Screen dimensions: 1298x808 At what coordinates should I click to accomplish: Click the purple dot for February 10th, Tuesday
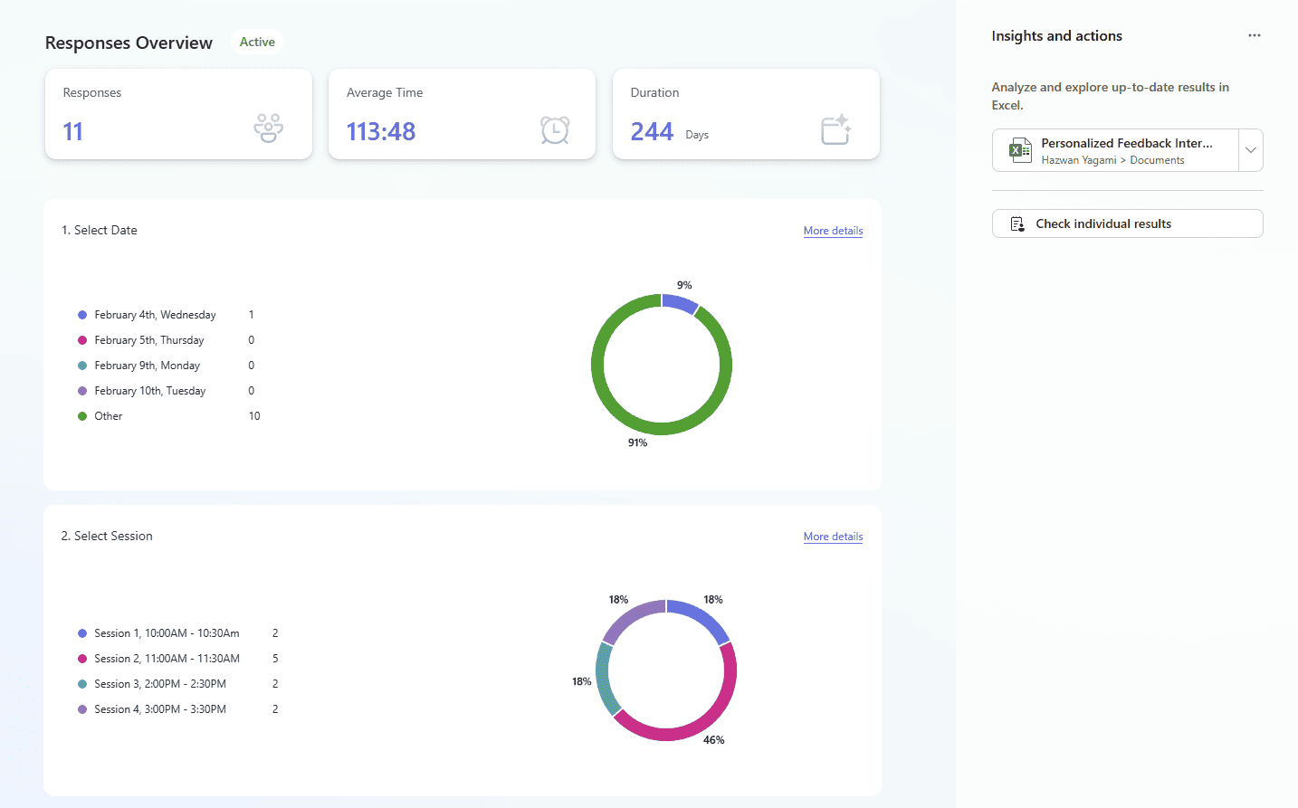click(x=82, y=391)
